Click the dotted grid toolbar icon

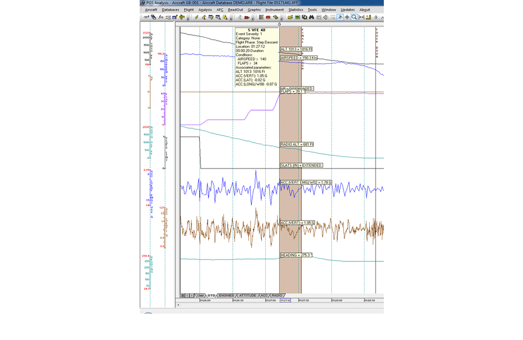pyautogui.click(x=333, y=17)
